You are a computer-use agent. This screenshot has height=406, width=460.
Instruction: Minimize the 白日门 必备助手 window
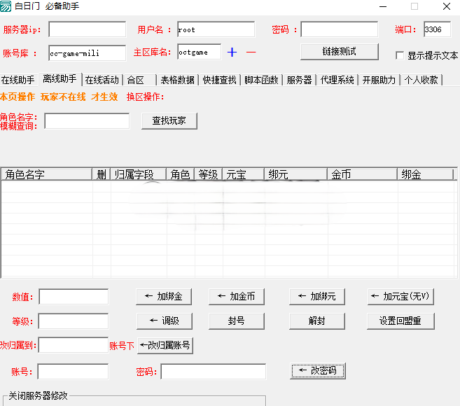click(x=383, y=6)
